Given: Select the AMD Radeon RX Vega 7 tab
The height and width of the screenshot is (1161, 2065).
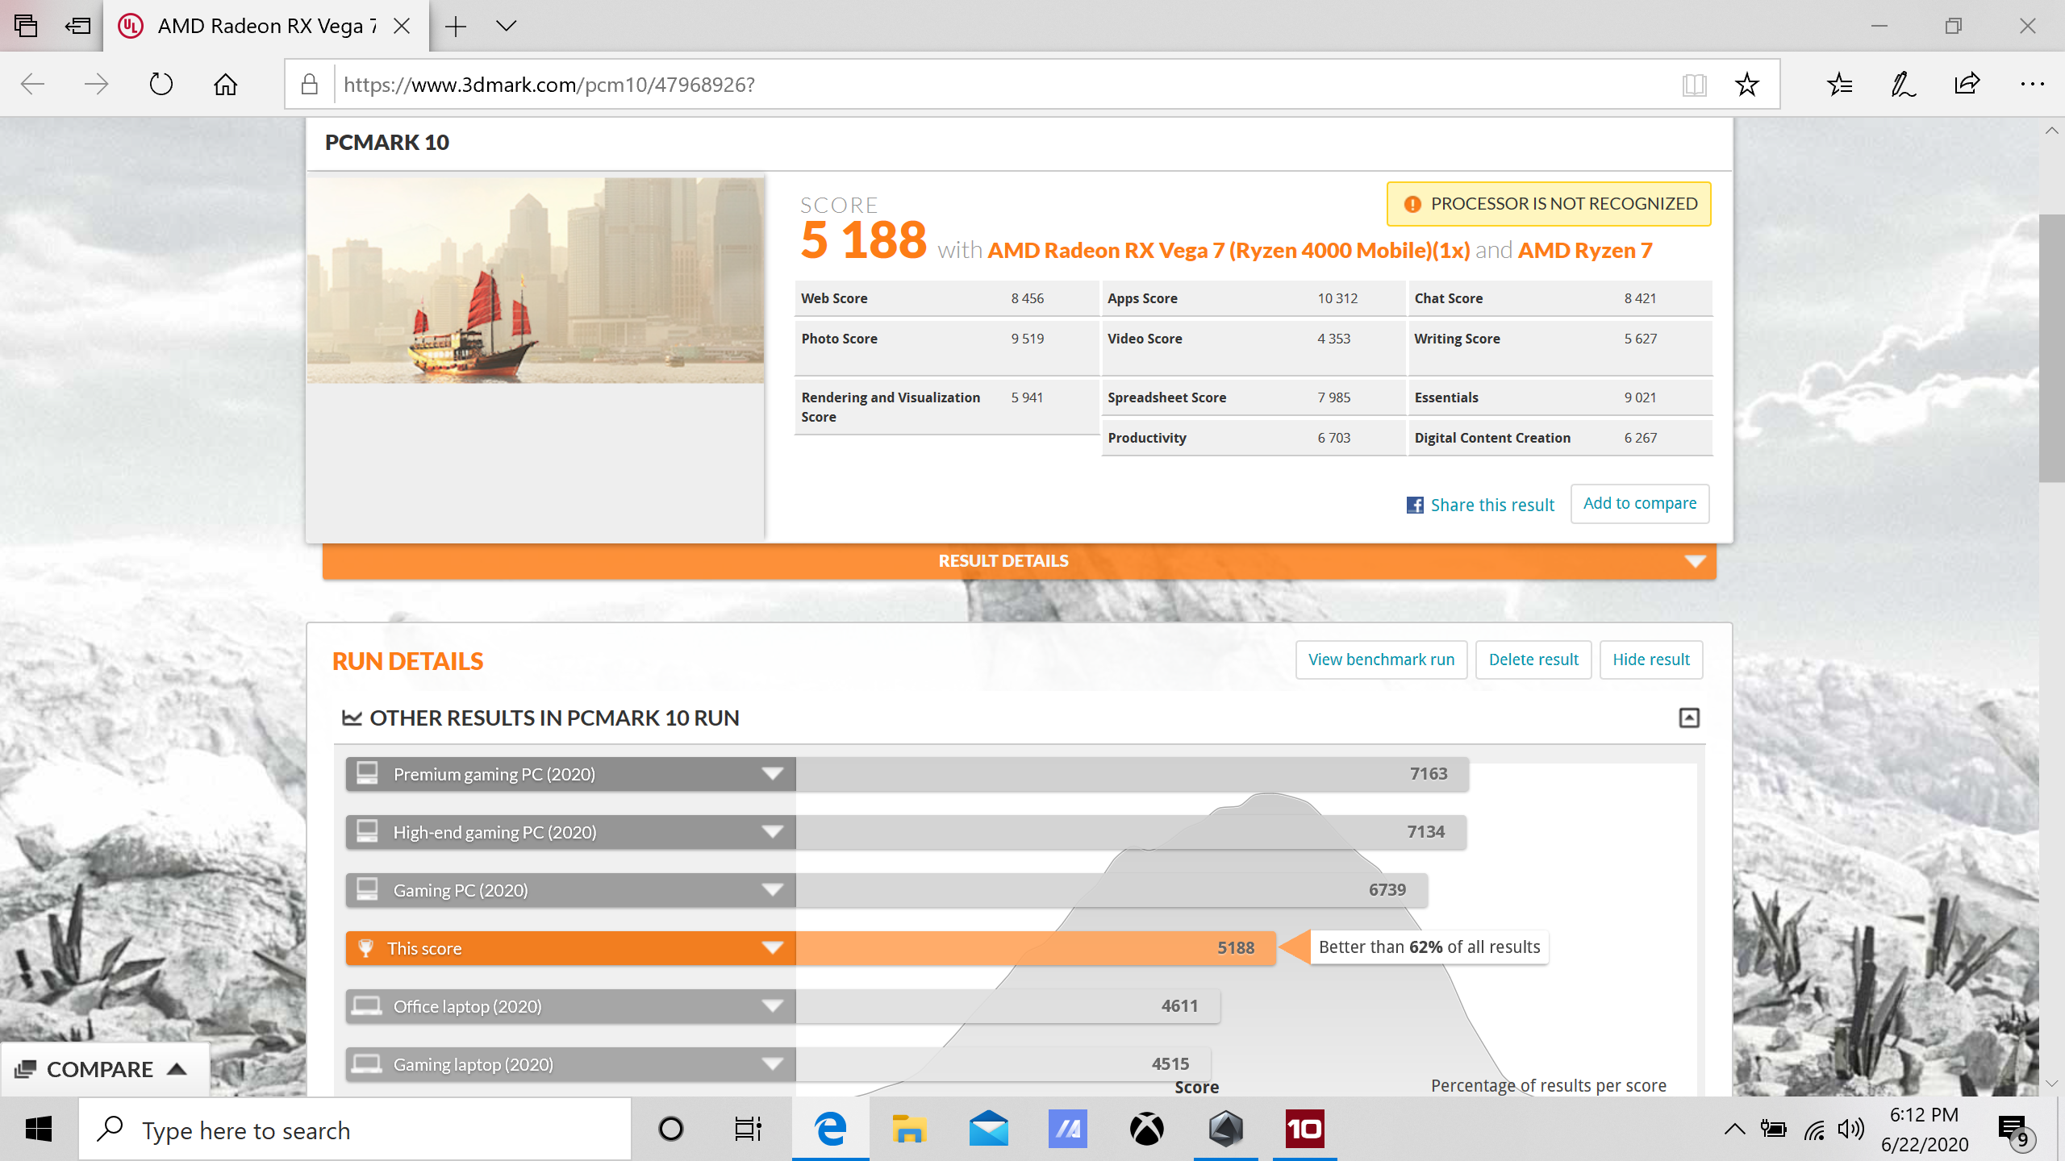Looking at the screenshot, I should (x=266, y=26).
